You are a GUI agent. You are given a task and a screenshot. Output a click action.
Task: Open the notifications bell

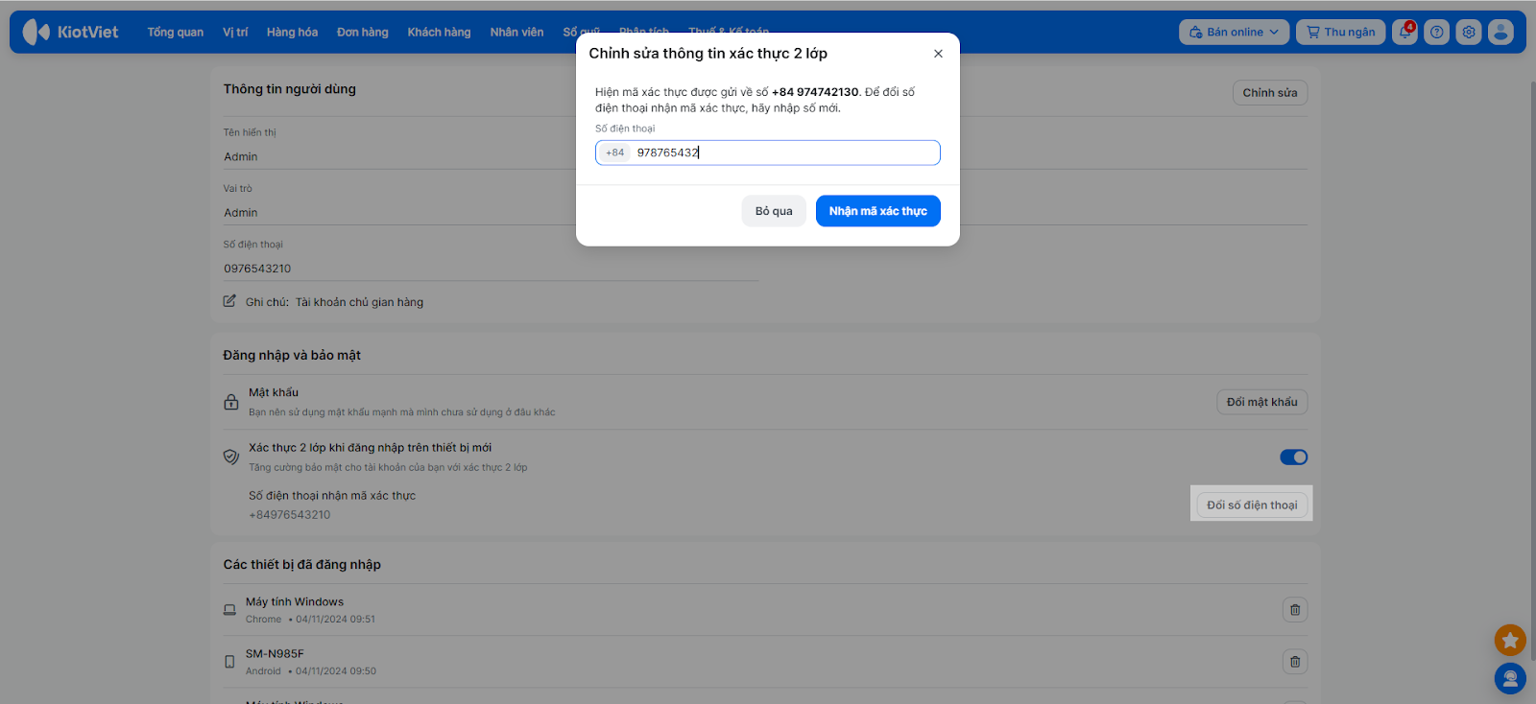click(x=1404, y=32)
